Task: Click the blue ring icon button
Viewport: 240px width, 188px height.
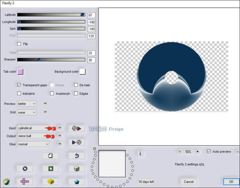Action: [25, 169]
